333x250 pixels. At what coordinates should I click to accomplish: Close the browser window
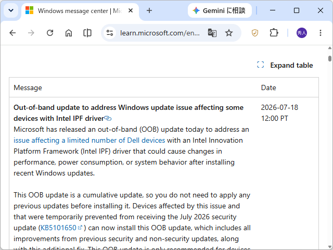tap(321, 10)
